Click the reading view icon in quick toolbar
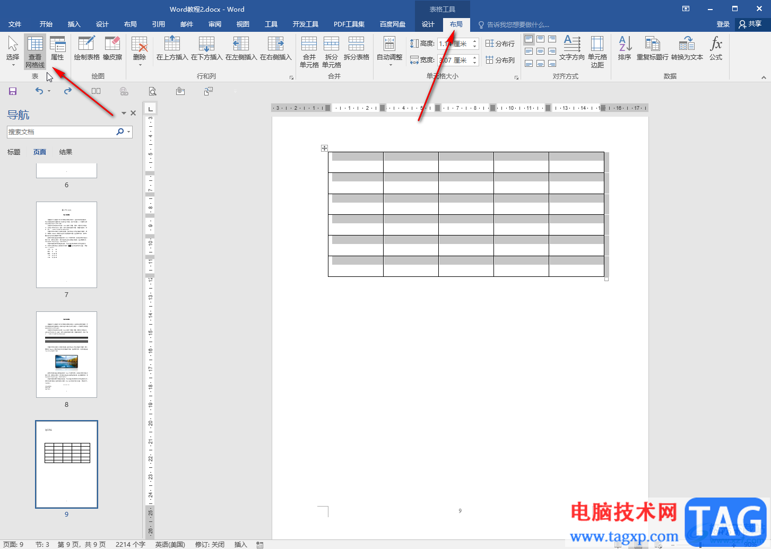Screen dimensions: 771x549 tap(96, 91)
